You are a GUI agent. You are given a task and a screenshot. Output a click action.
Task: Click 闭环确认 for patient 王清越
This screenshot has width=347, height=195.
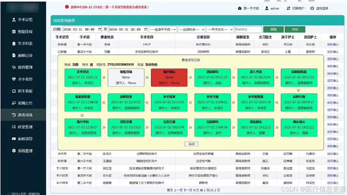coord(333,161)
